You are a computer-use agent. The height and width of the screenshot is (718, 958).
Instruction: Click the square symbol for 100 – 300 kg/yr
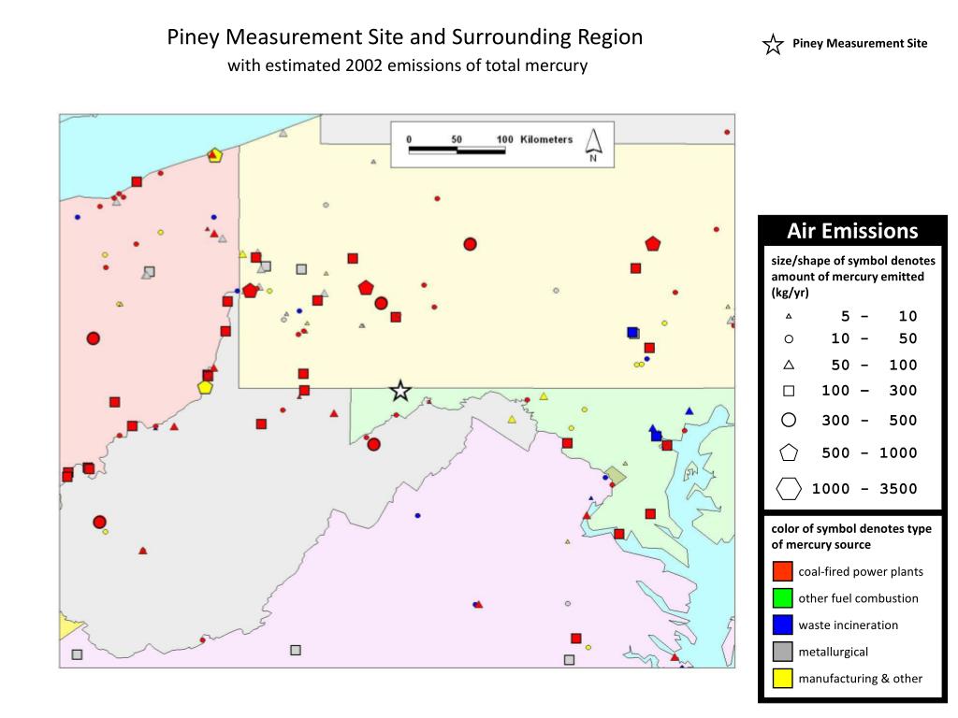(789, 391)
